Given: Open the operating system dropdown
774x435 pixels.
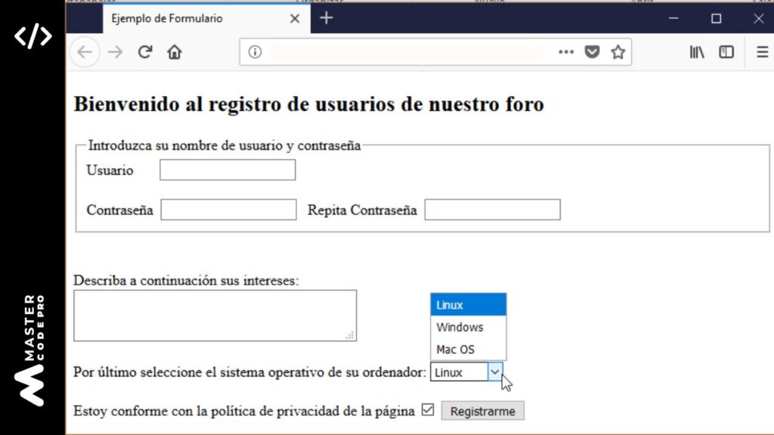Looking at the screenshot, I should pos(495,372).
